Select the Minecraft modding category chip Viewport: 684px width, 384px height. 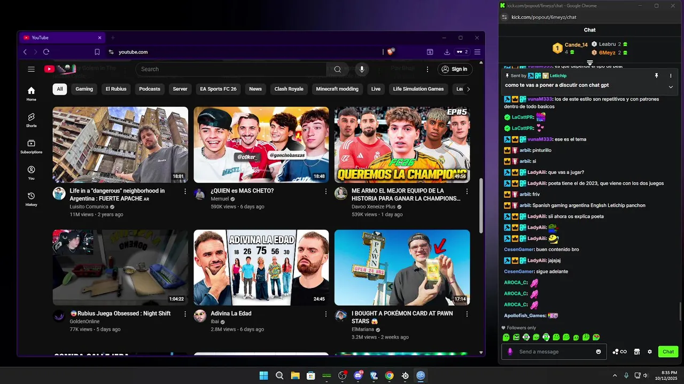point(337,89)
